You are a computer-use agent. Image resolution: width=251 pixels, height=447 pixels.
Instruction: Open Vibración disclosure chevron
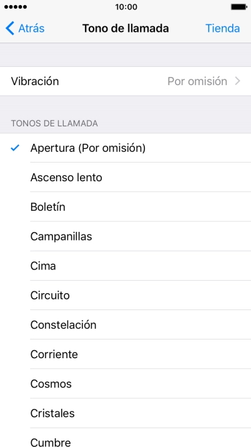coord(238,81)
